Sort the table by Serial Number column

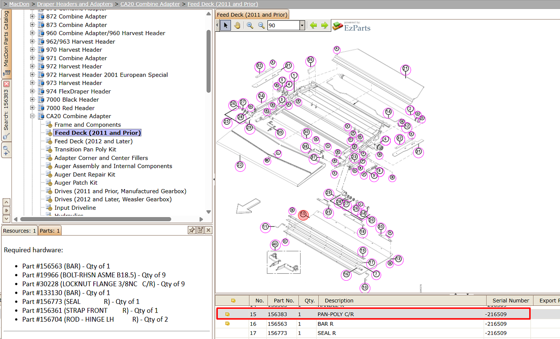510,301
